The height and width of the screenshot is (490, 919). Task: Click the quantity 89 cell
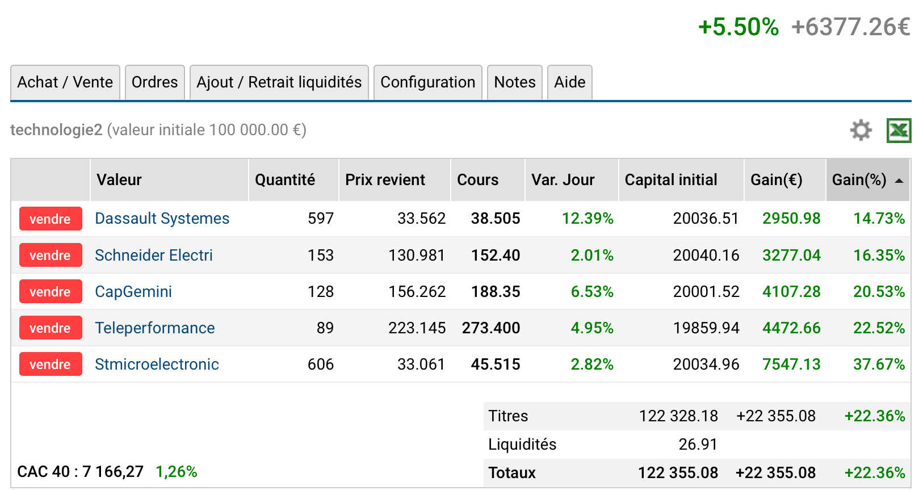325,328
